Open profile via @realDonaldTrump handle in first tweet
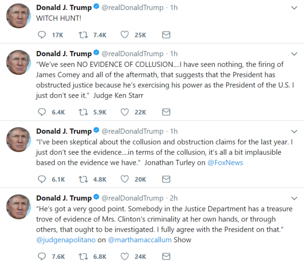 coord(132,8)
